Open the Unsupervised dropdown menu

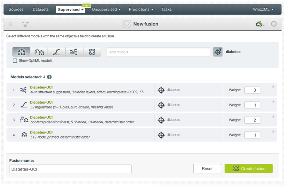pos(106,9)
